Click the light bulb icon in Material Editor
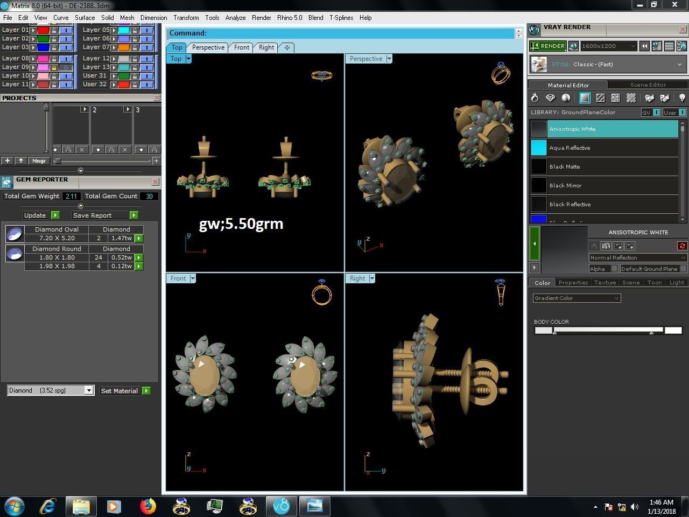 click(x=681, y=98)
